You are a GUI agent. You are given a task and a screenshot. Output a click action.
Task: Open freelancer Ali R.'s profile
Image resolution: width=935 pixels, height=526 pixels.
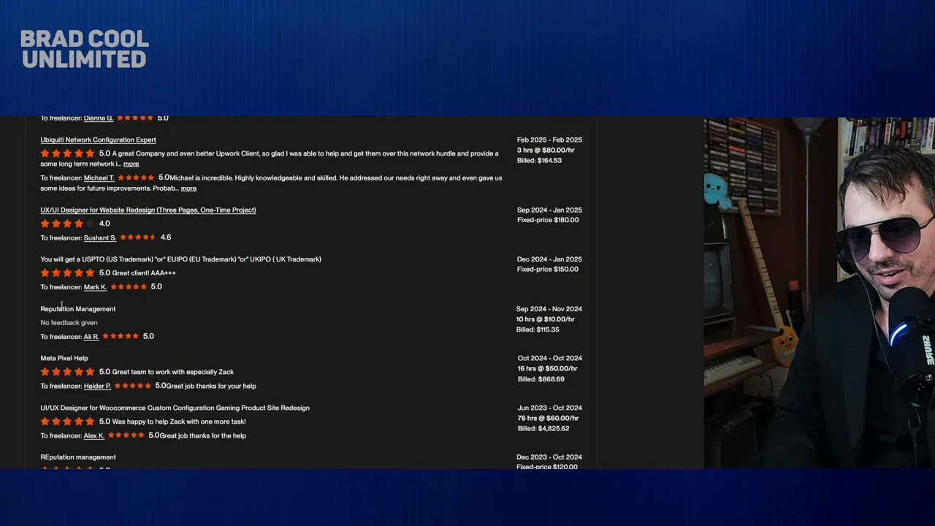click(91, 337)
